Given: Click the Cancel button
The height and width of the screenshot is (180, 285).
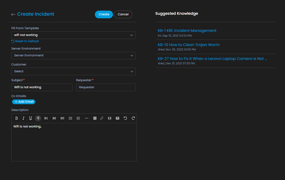Looking at the screenshot, I should tap(123, 14).
